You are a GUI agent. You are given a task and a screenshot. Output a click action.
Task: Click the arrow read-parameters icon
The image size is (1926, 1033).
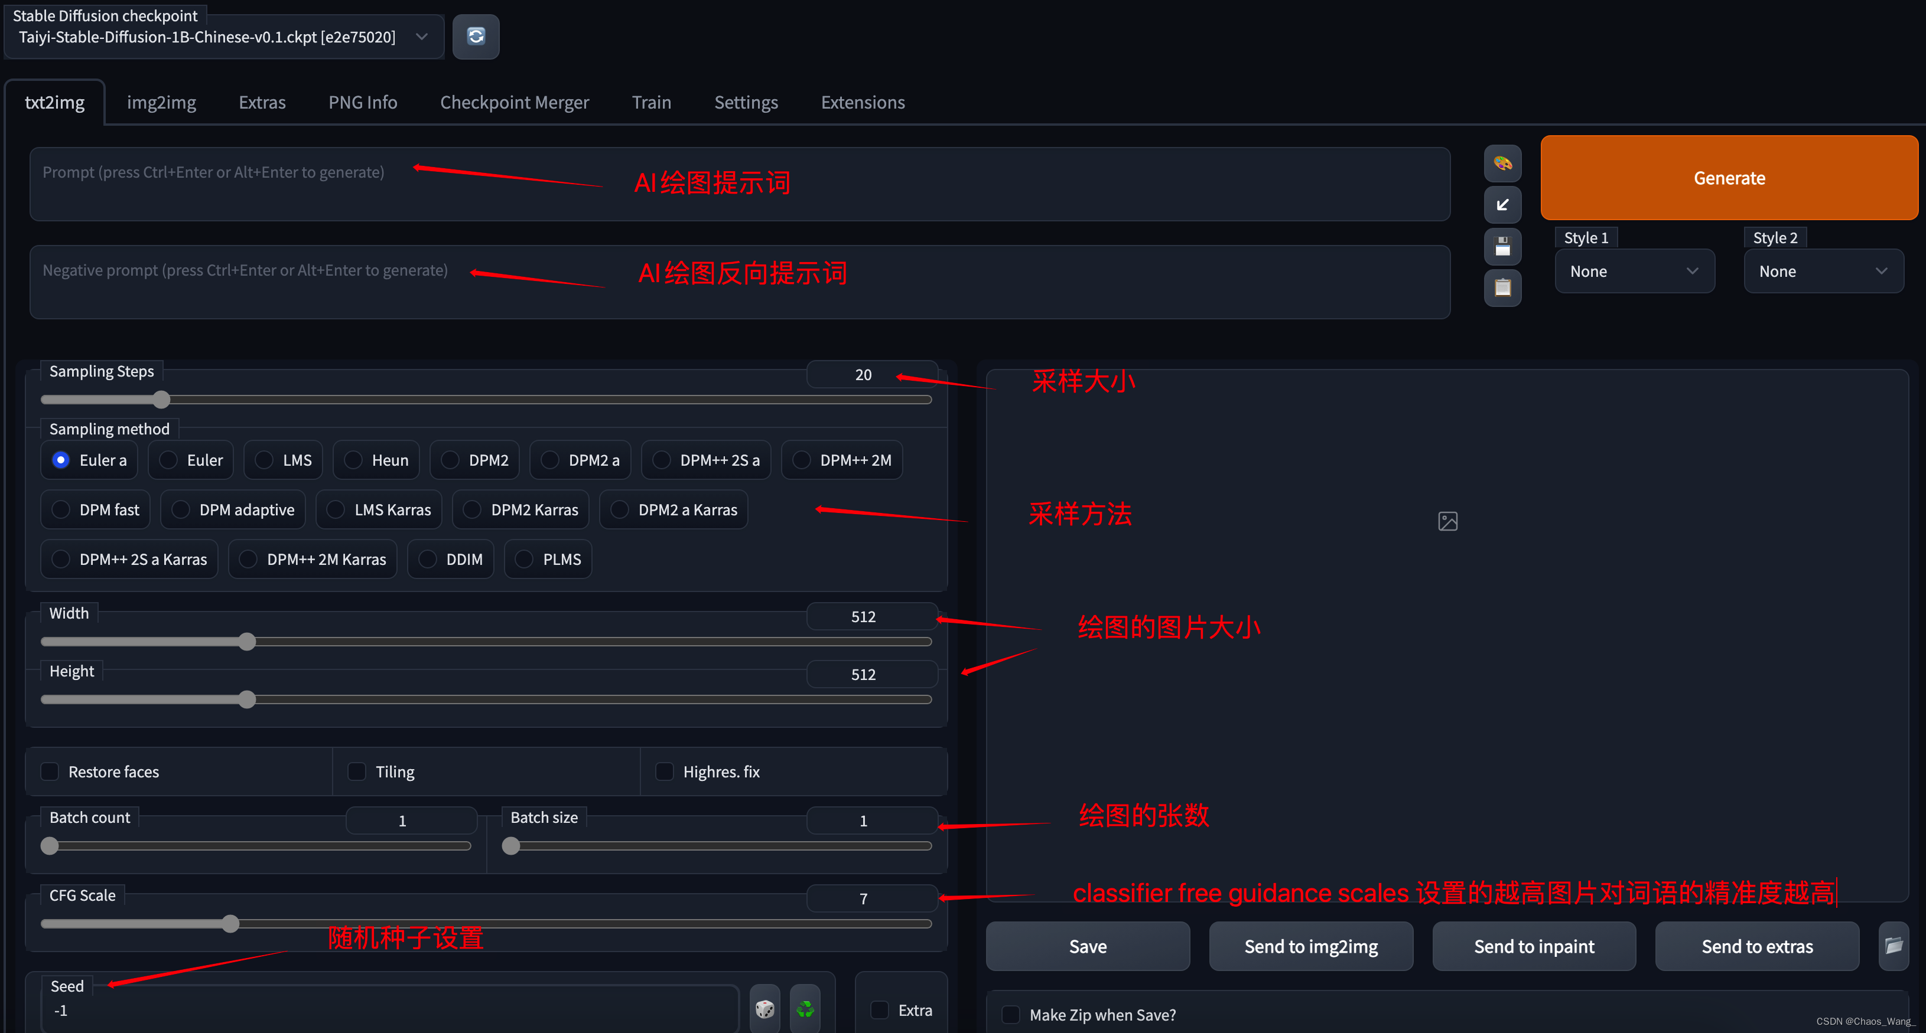1502,205
